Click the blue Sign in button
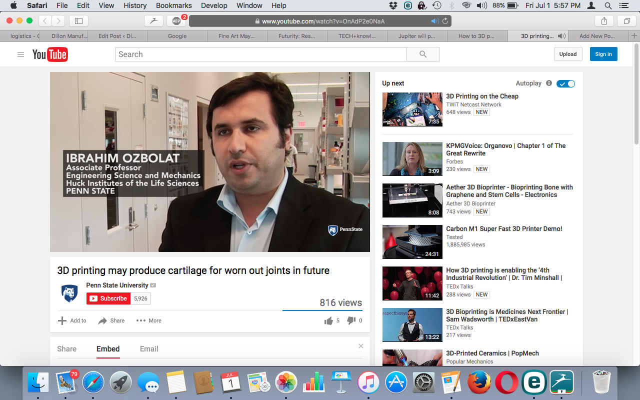Screen dimensions: 640x400 tap(603, 54)
